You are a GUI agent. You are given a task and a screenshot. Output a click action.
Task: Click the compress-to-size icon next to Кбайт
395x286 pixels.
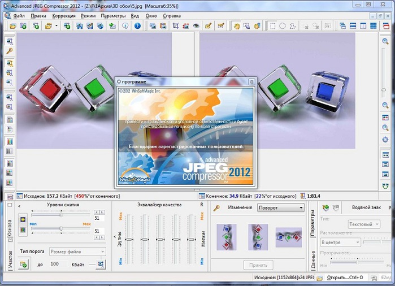click(101, 265)
